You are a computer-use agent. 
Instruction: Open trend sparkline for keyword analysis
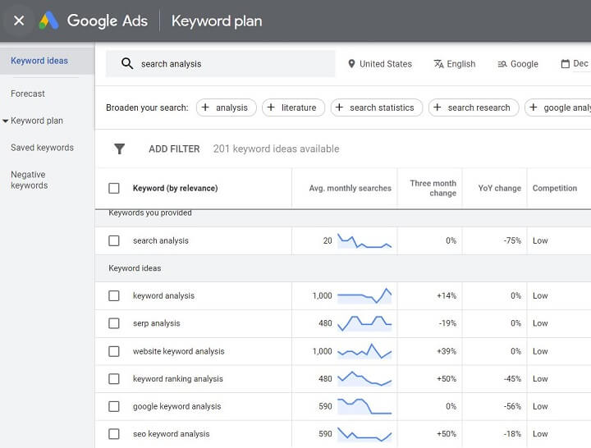[364, 295]
